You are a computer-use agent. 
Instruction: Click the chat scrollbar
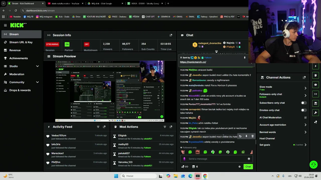pyautogui.click(x=256, y=142)
